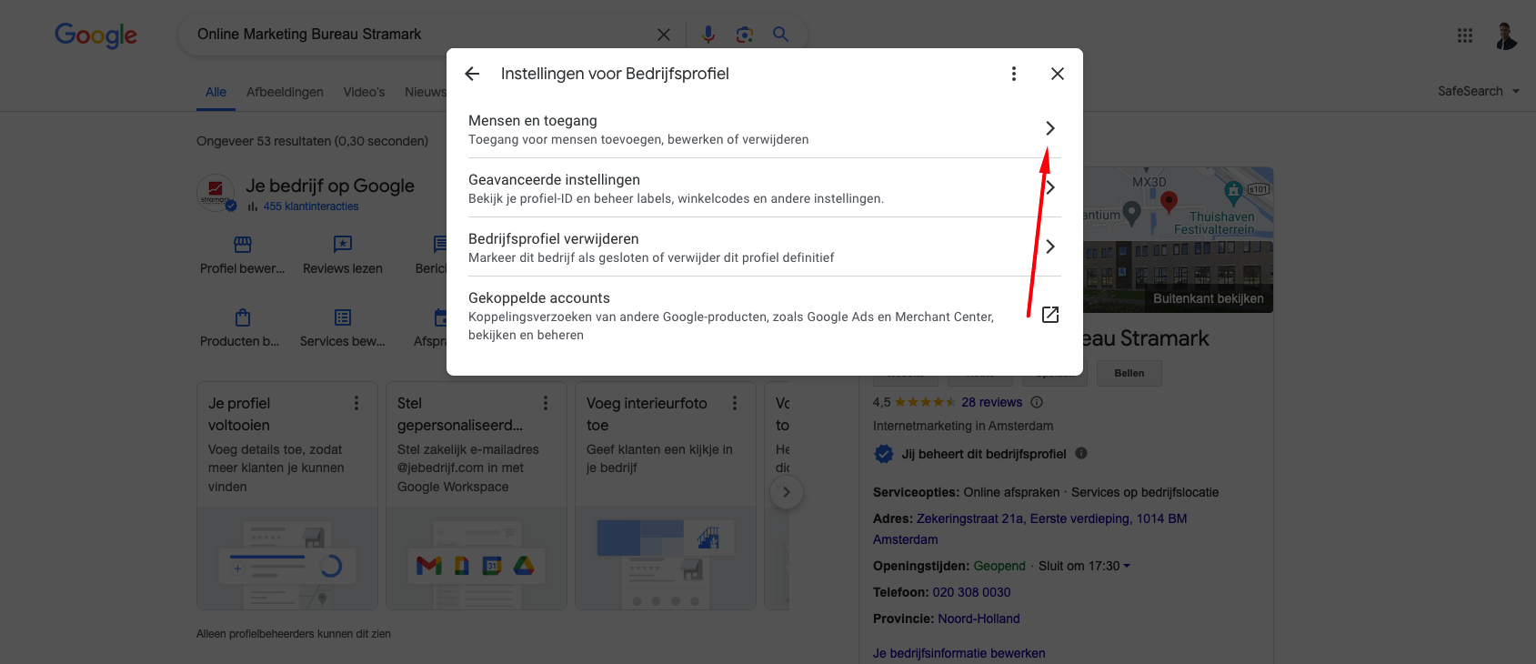This screenshot has width=1536, height=664.
Task: Open Je profiel voltooien card
Action: point(287,496)
